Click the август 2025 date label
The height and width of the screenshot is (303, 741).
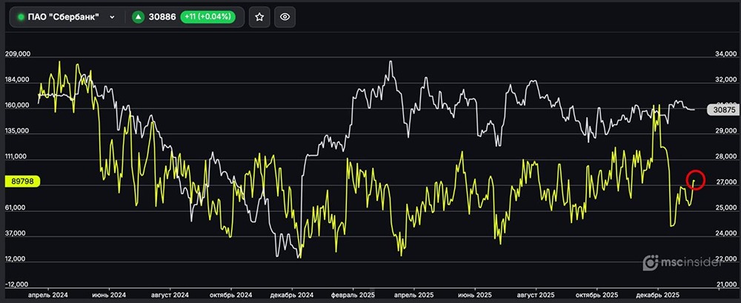click(x=536, y=295)
